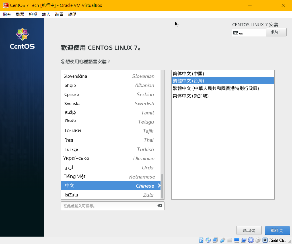Click the hard disk activity status icon
Viewport: 292px width, 244px height.
pos(201,240)
